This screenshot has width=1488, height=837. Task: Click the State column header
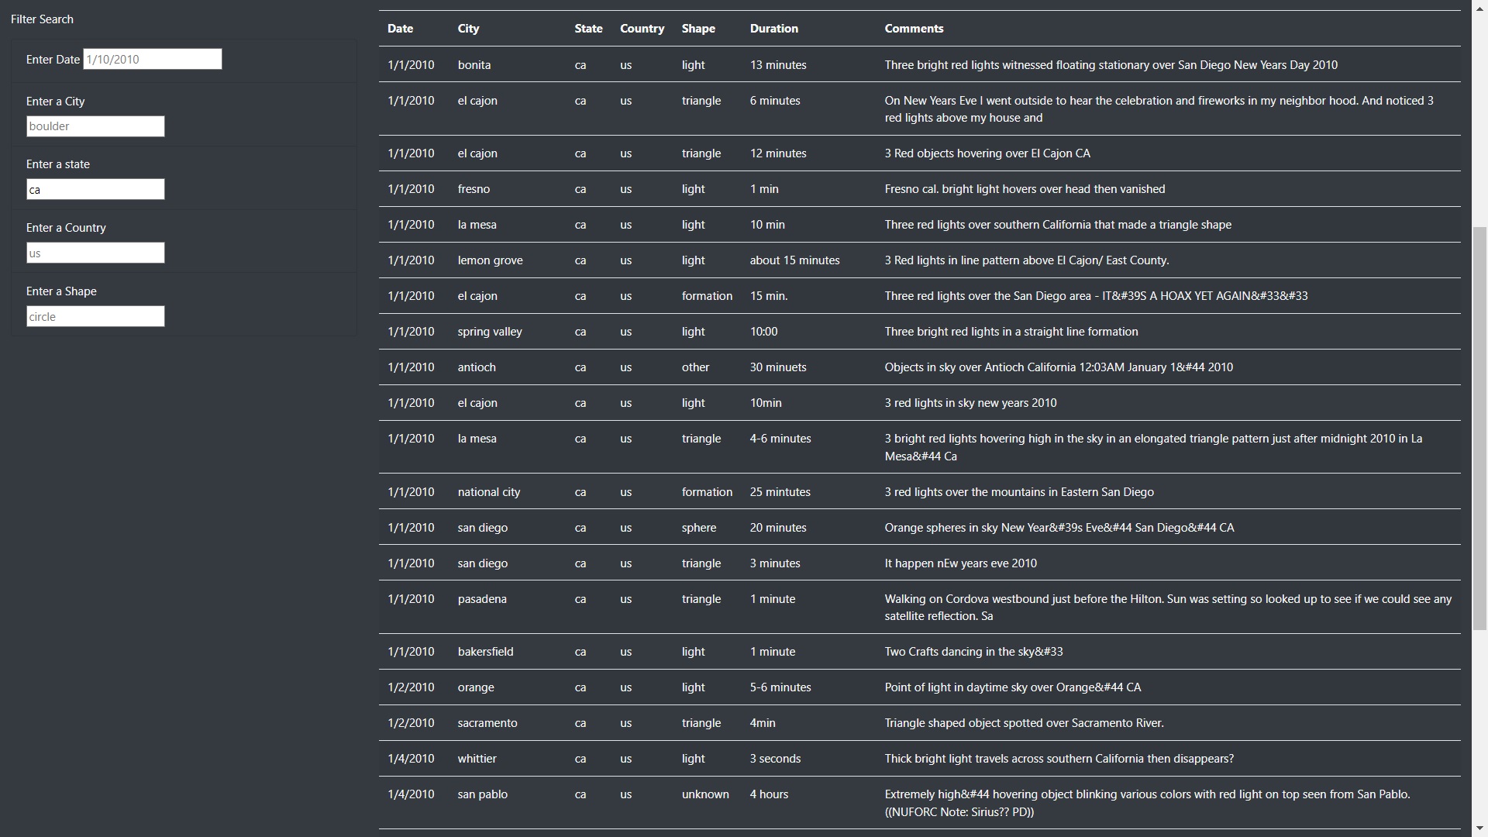coord(588,29)
